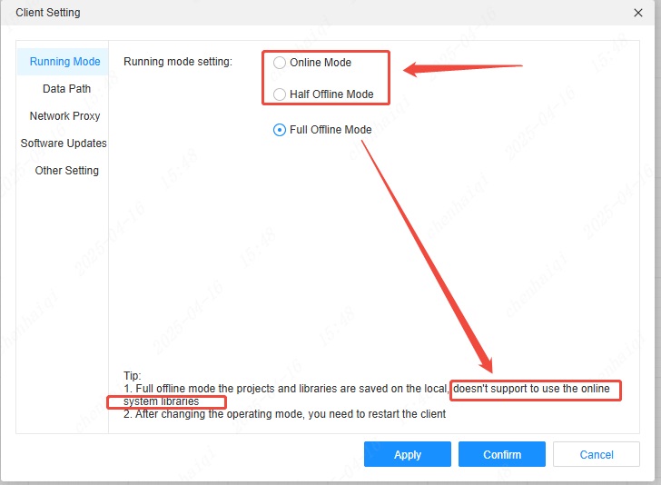Click the Client Setting title bar text
Image resolution: width=661 pixels, height=485 pixels.
pyautogui.click(x=48, y=13)
